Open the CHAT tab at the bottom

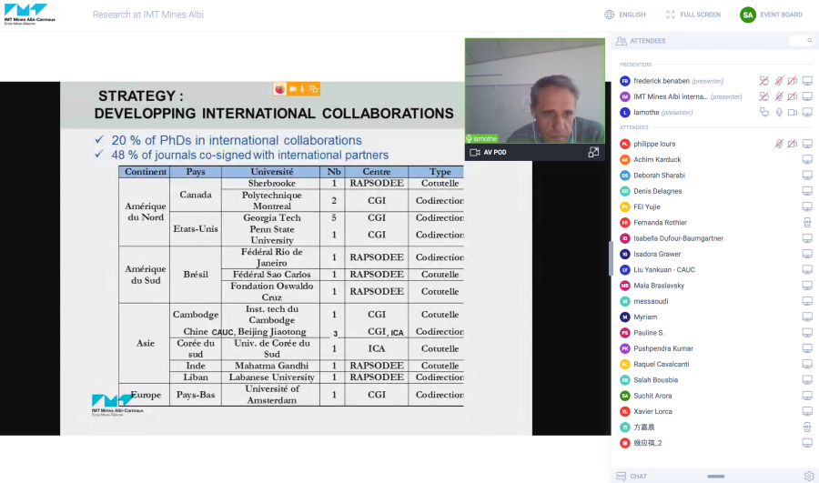tap(638, 476)
